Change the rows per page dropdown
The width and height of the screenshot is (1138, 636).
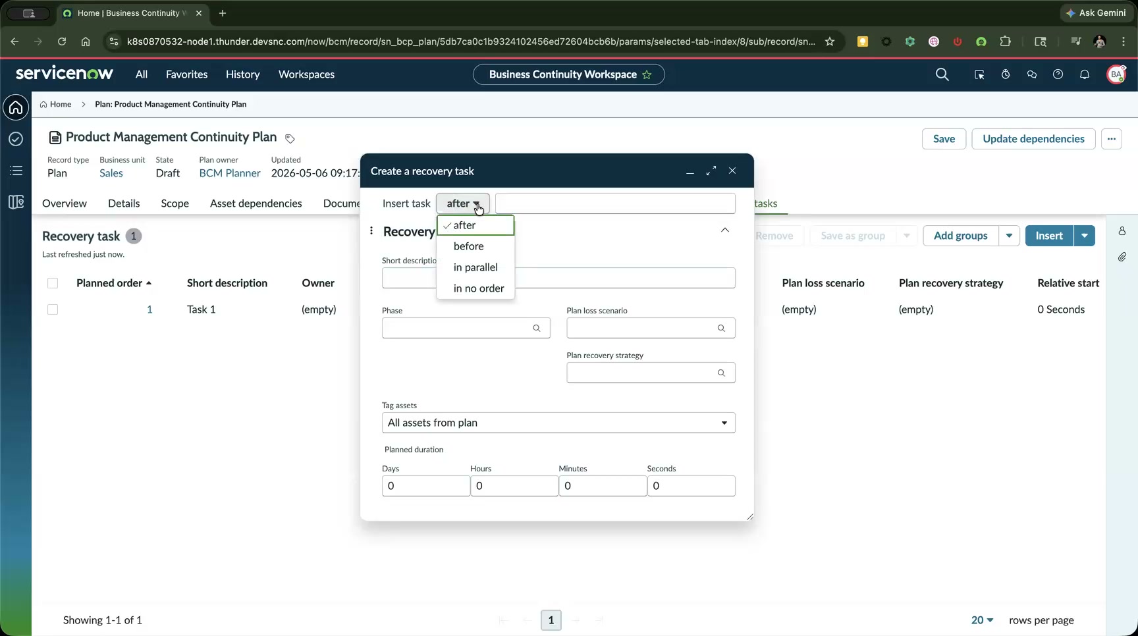click(x=982, y=620)
